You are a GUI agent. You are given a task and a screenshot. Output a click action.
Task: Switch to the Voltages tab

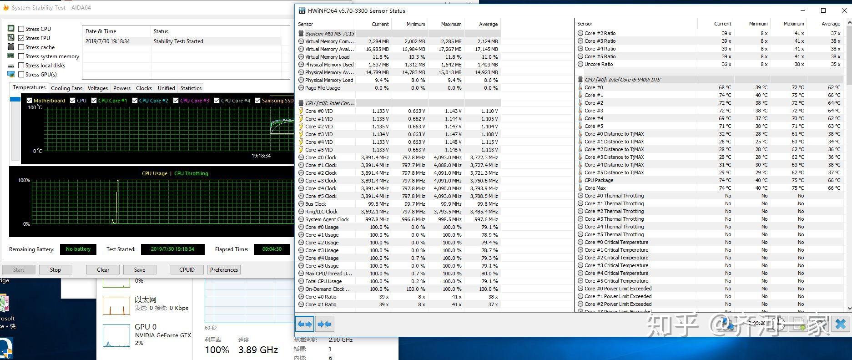point(98,88)
